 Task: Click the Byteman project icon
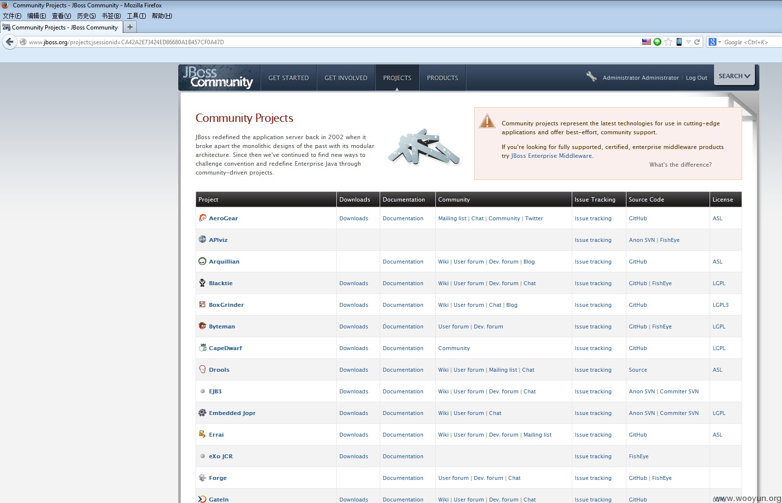[202, 326]
